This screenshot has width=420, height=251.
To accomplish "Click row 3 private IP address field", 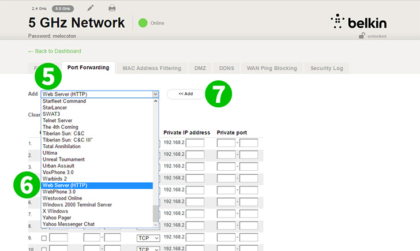I will click(x=195, y=166).
